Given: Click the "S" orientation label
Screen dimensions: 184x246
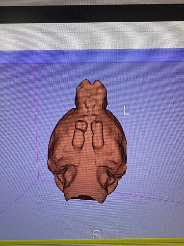Looking at the screenshot, I should pyautogui.click(x=97, y=234).
